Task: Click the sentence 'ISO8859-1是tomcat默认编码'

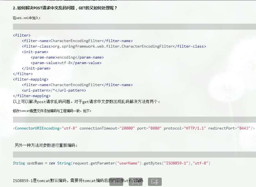Action: click(40, 181)
